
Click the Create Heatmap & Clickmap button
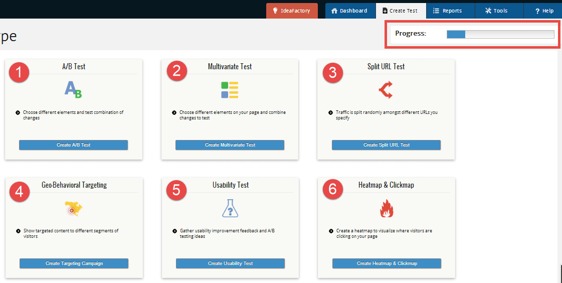[x=387, y=263]
